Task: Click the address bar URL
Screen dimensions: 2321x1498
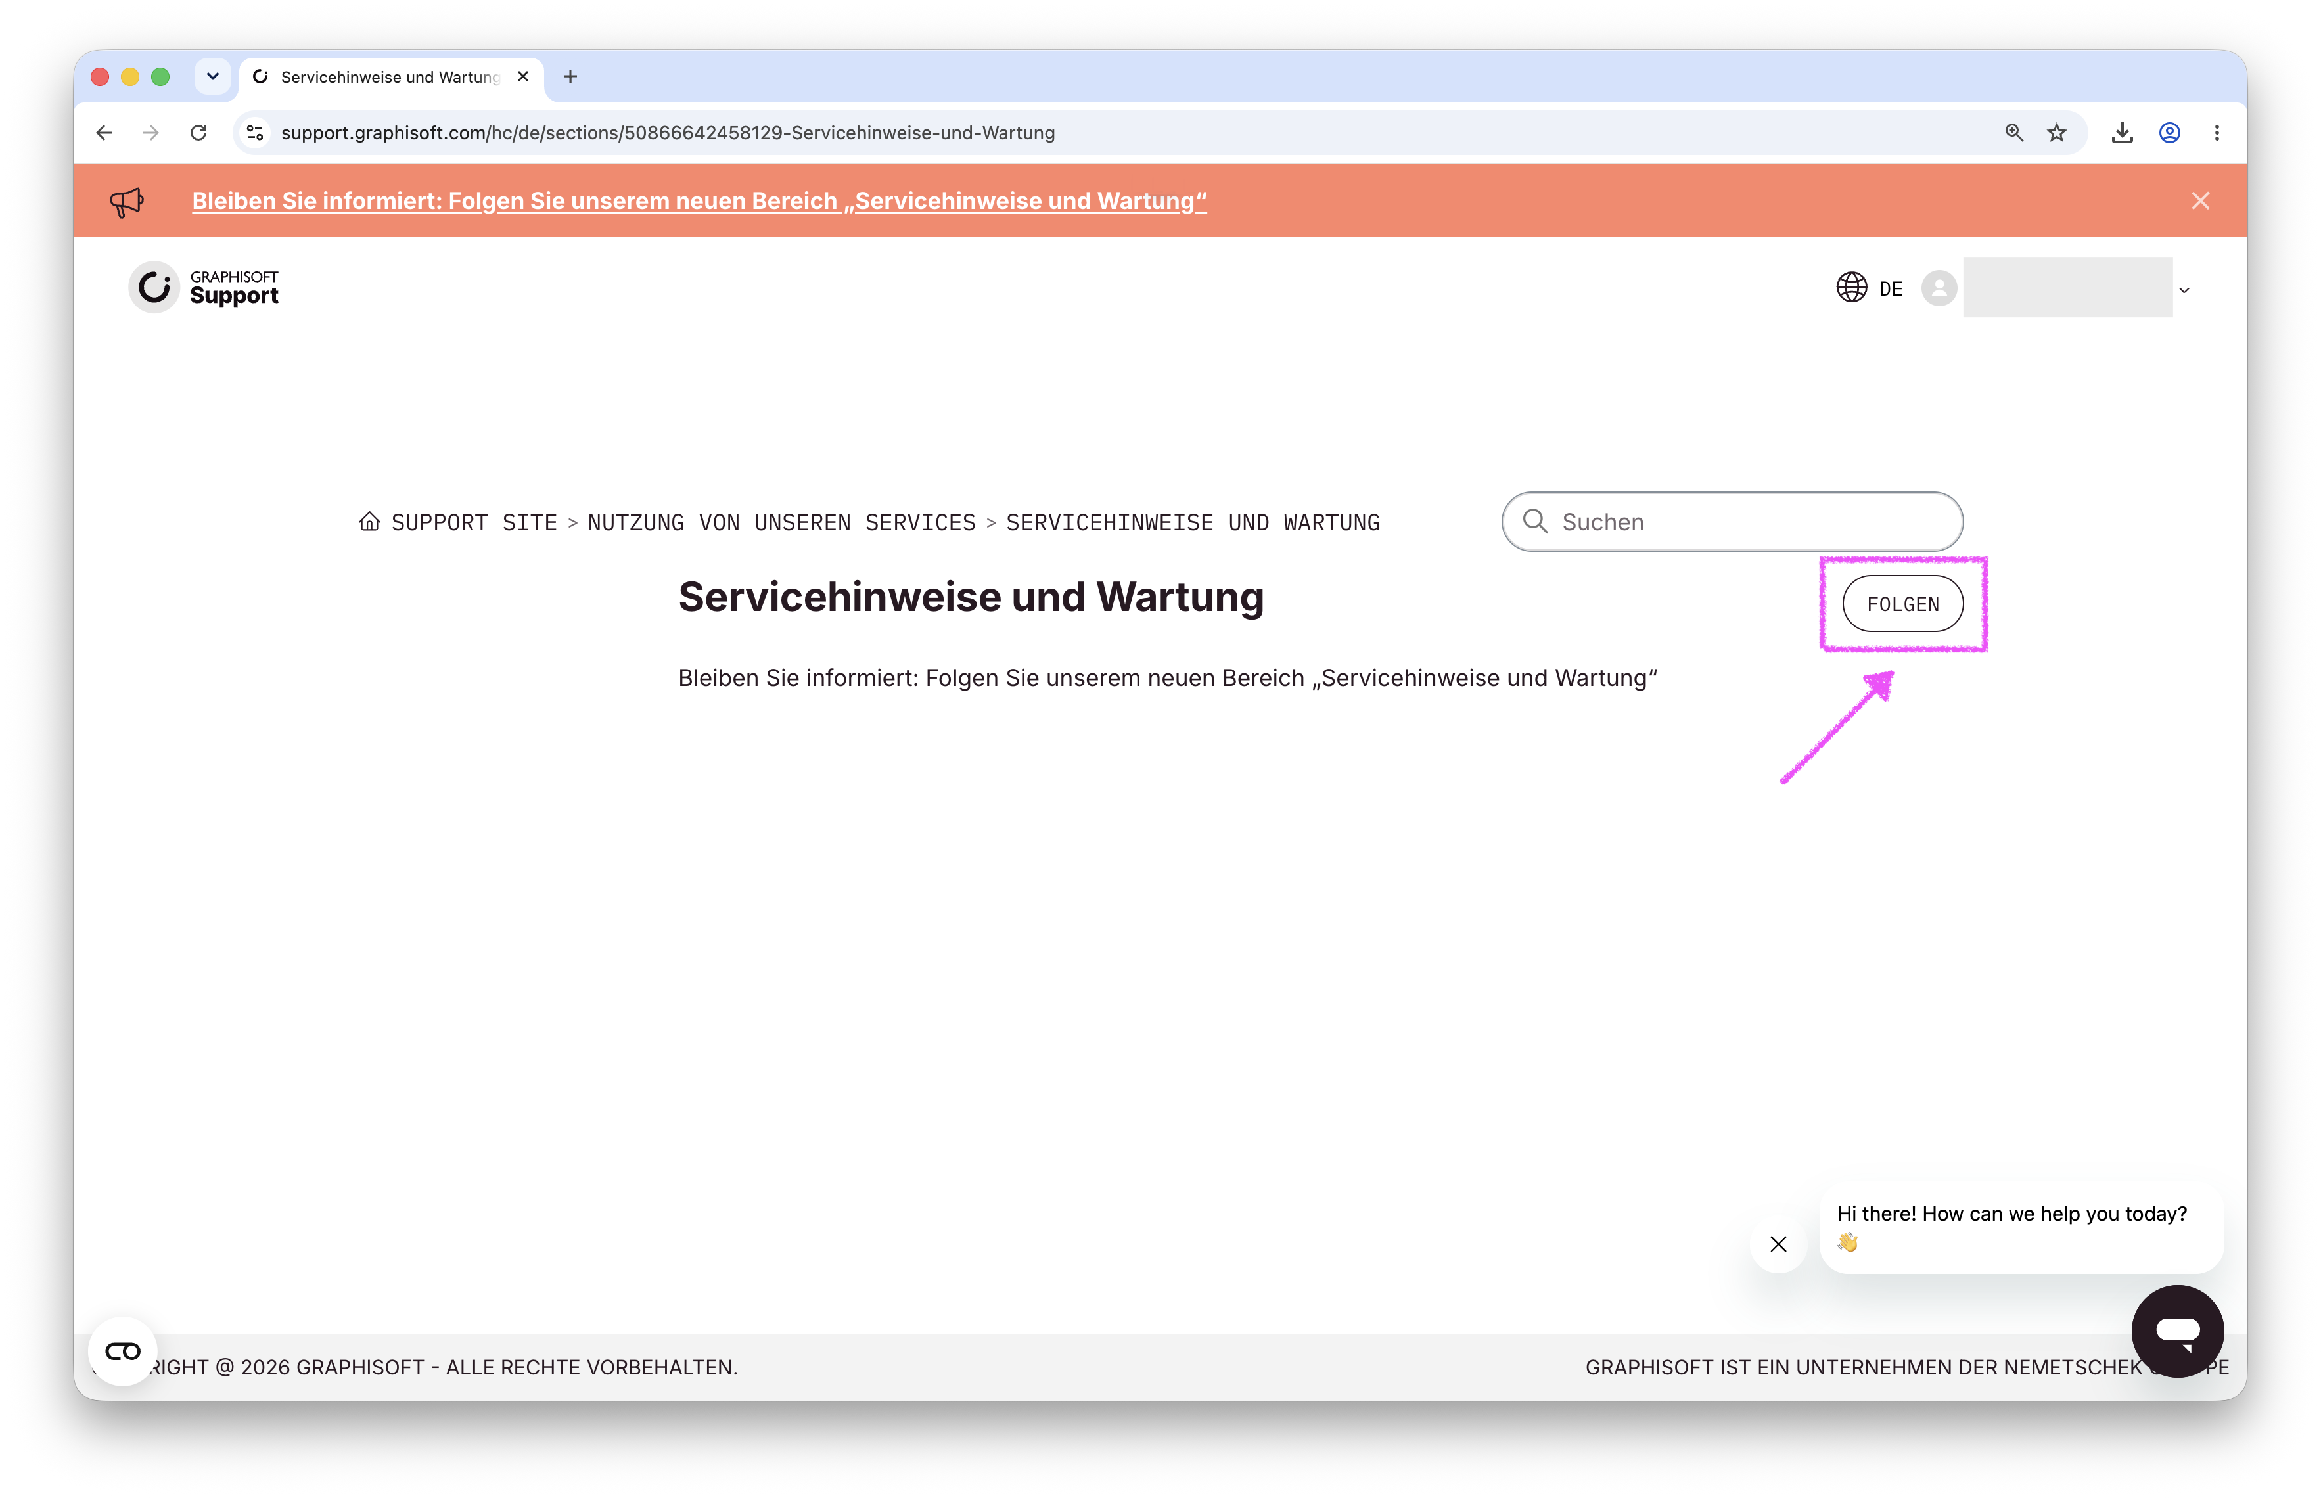Action: [667, 132]
